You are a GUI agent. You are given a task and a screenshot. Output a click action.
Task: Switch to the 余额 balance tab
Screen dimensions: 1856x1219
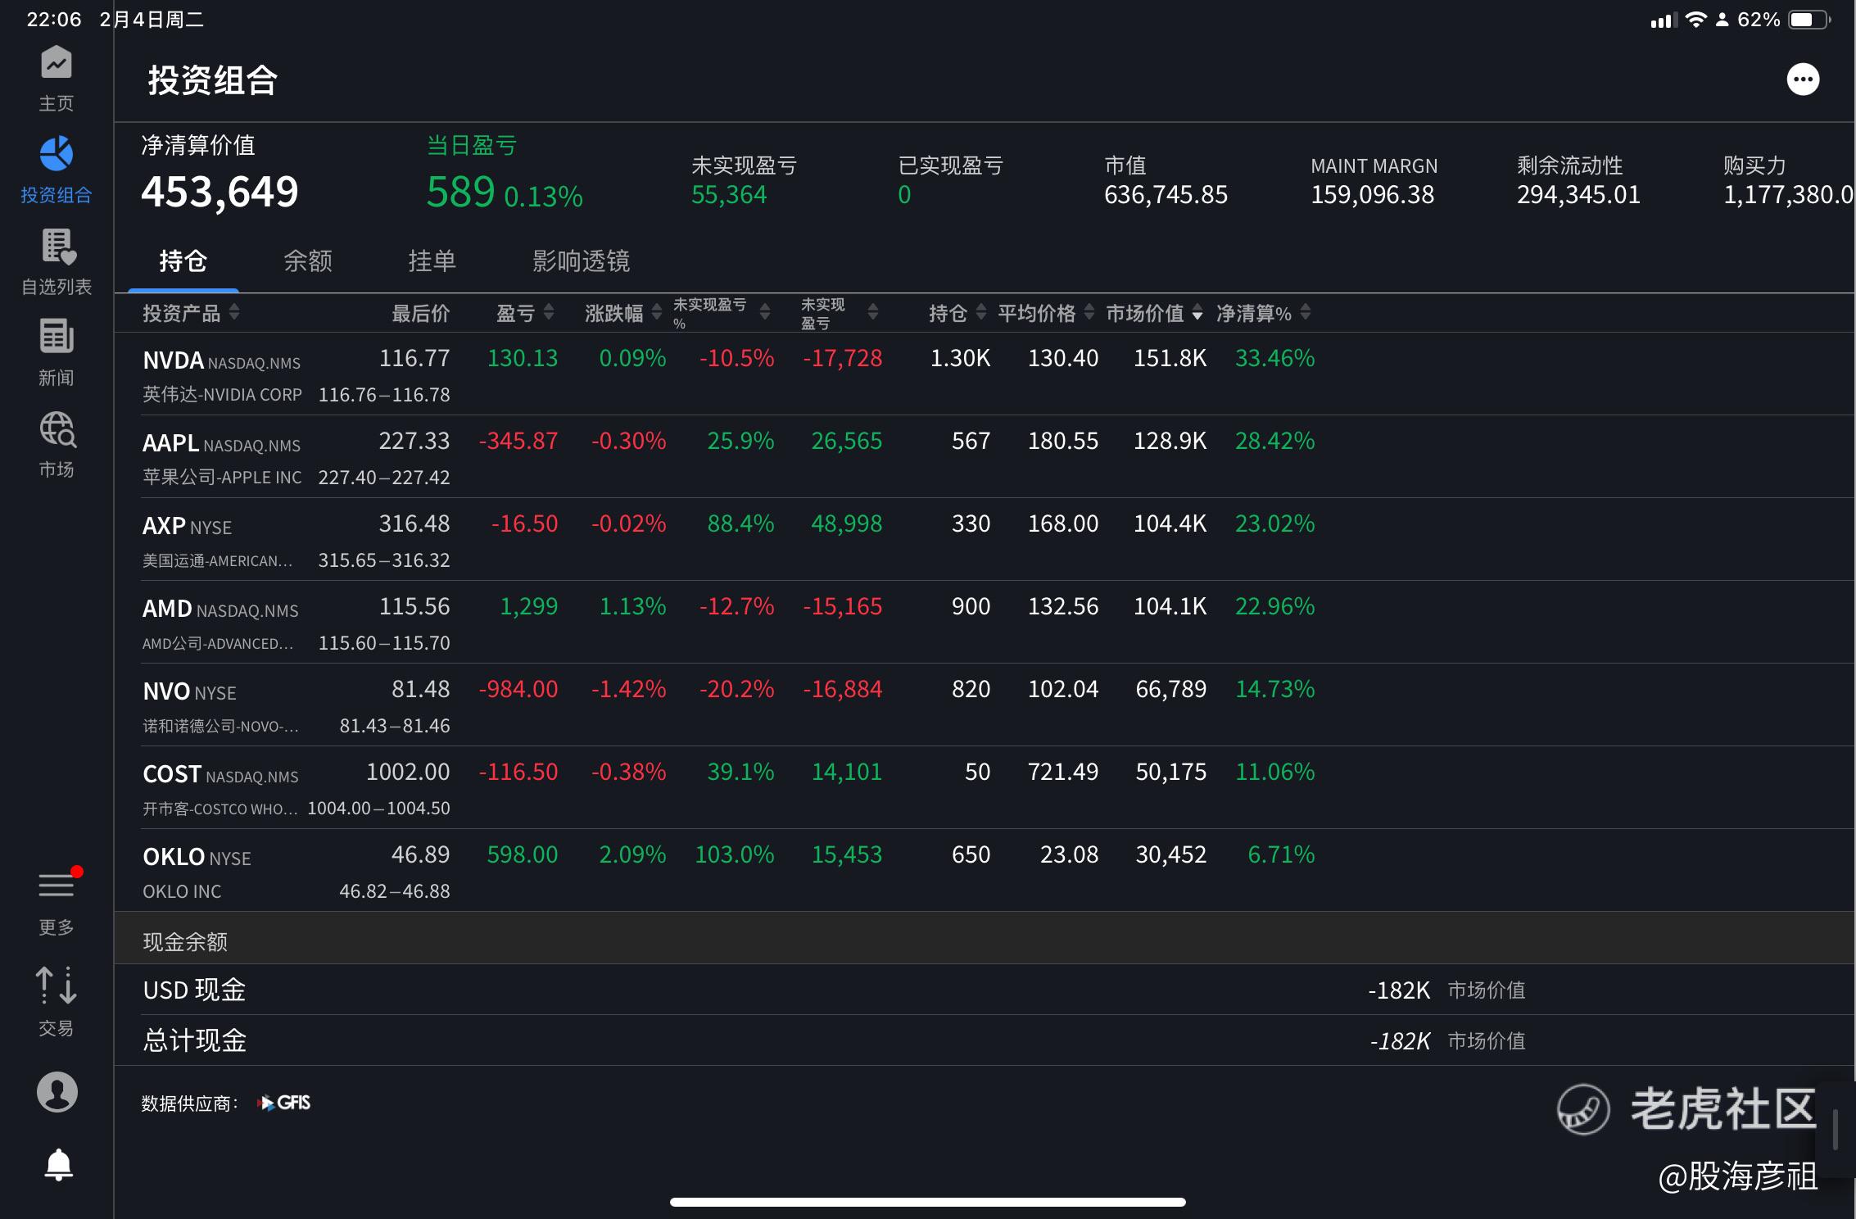click(308, 261)
